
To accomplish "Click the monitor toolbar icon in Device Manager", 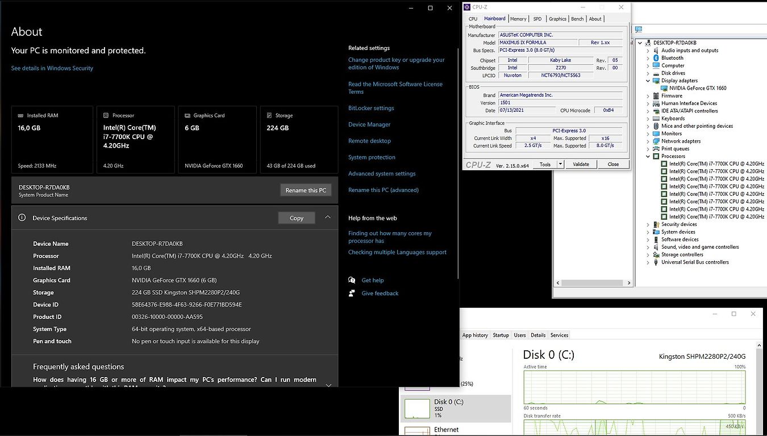I will [639, 30].
